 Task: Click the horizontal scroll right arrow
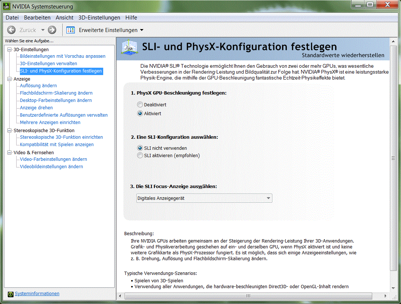click(x=386, y=296)
